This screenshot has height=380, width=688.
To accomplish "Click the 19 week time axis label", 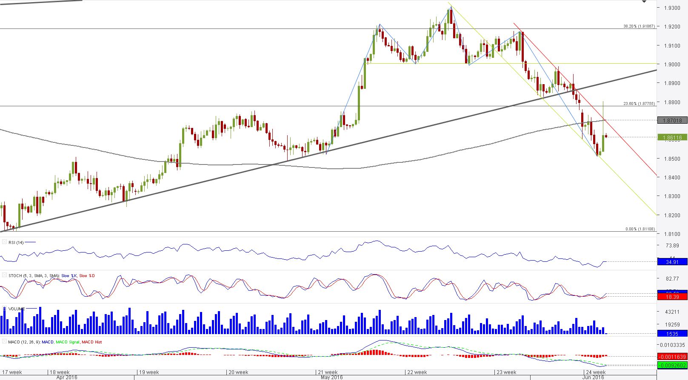I will (149, 372).
